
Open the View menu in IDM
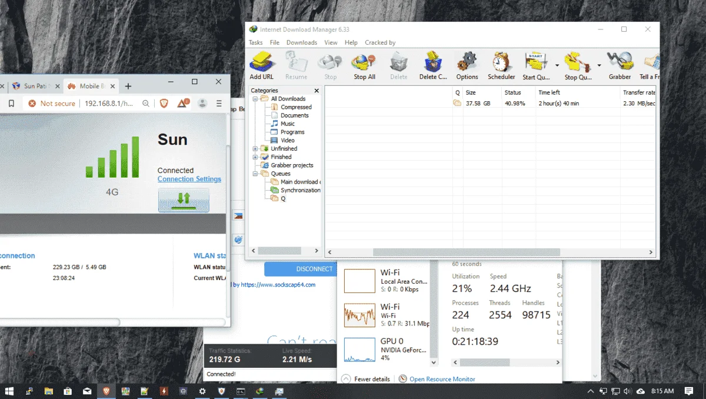point(331,42)
